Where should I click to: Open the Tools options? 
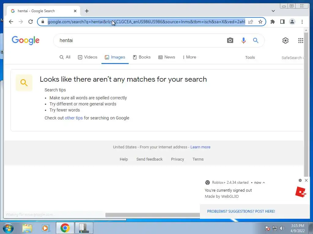tap(250, 58)
